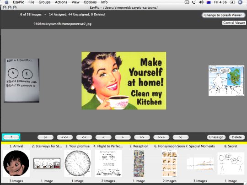Viewport: 247px width, 185px height.
Task: Assign to group 8. Secret thumbnail
Action: pyautogui.click(x=231, y=163)
